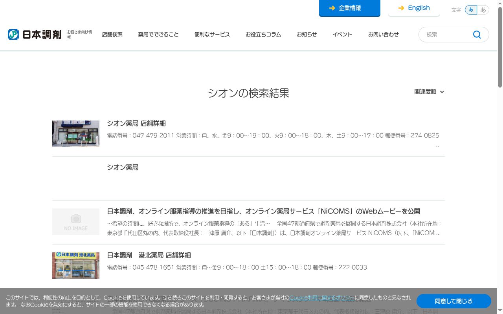
Task: Select the standard font size あ toggle
Action: click(471, 10)
